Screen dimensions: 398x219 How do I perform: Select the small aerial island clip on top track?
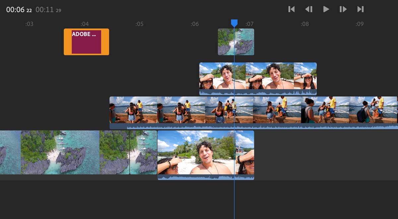[x=236, y=42]
